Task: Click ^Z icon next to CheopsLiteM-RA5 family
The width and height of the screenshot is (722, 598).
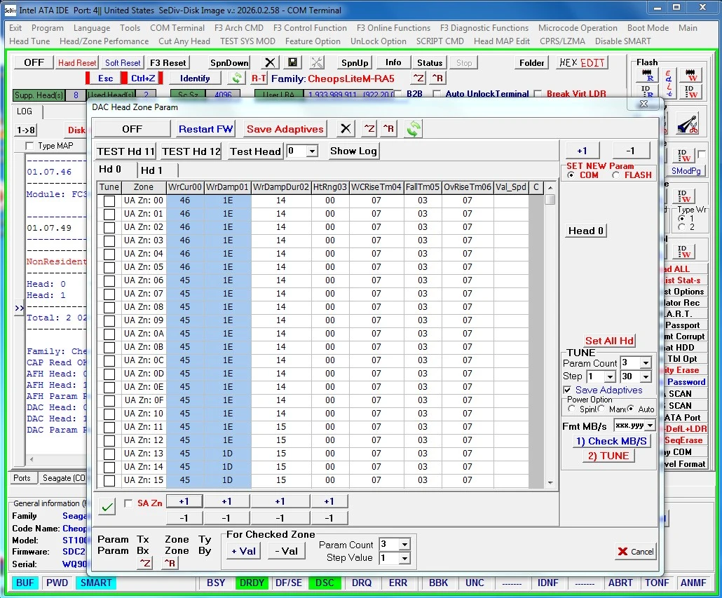Action: [x=418, y=79]
